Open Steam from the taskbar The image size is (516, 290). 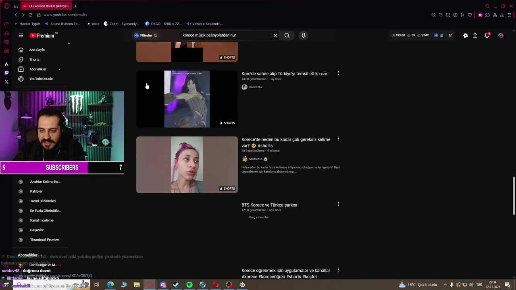click(x=176, y=285)
